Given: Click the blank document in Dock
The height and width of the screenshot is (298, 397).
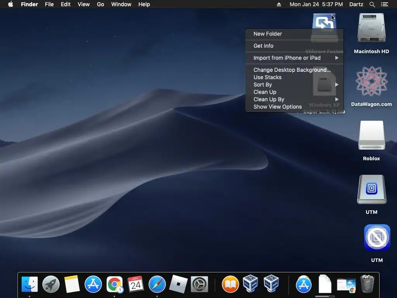Looking at the screenshot, I should pos(325,284).
